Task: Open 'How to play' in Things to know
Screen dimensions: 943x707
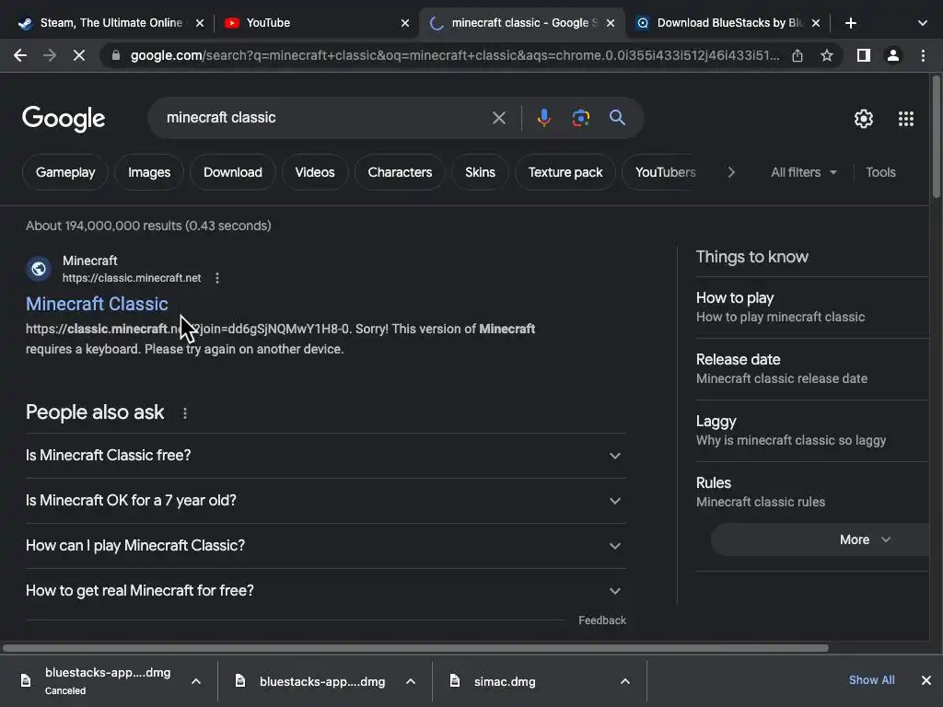Action: coord(812,307)
